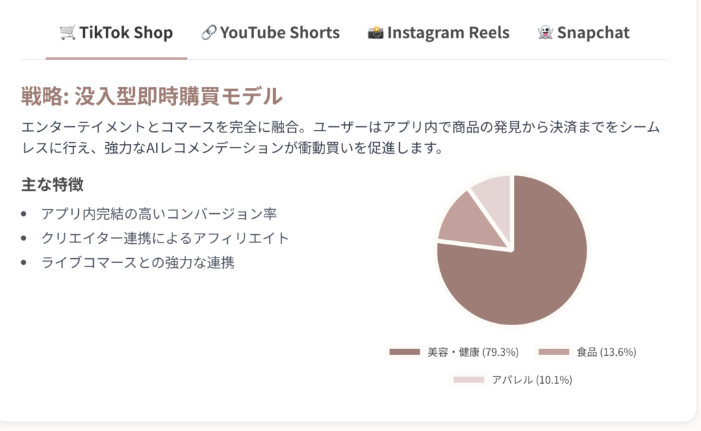The height and width of the screenshot is (431, 701).
Task: Open the Snapchat tab
Action: pyautogui.click(x=583, y=33)
